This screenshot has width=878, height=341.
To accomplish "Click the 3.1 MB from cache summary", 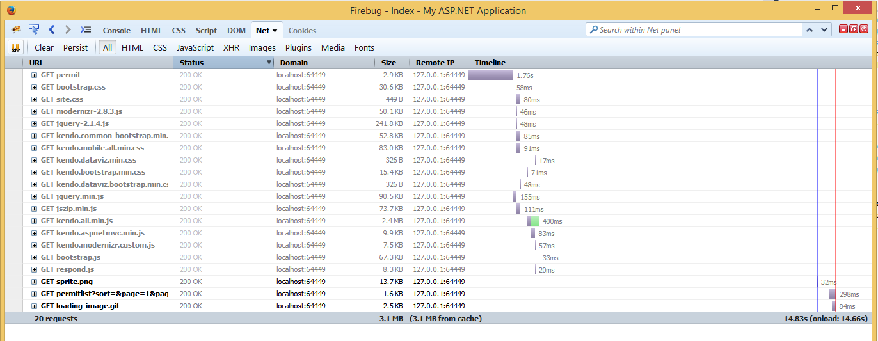I will click(445, 318).
